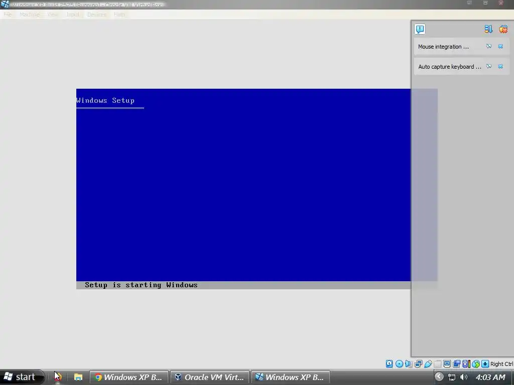Select the Auto capture keyboard notification text
Screen dimensions: 514x385
coord(449,67)
